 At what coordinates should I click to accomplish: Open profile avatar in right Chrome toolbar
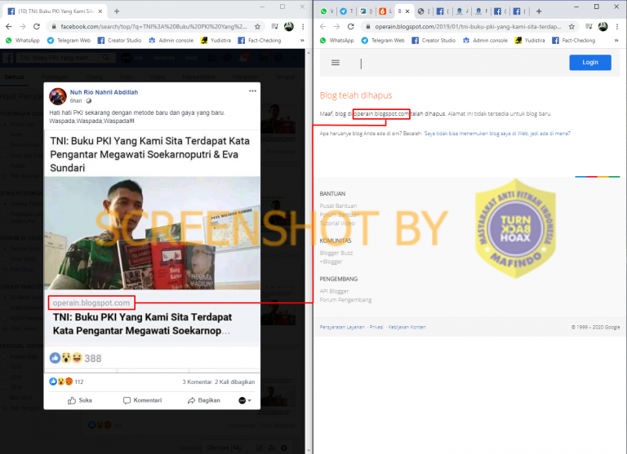tap(603, 27)
